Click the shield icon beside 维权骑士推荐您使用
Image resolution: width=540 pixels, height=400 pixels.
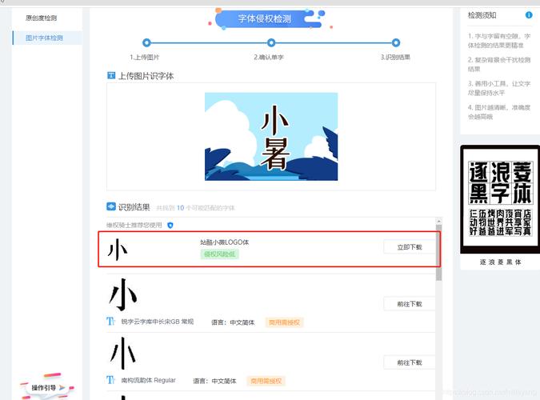(170, 226)
